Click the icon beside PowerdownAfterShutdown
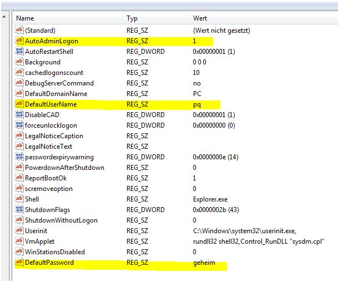339x282 pixels. click(19, 167)
